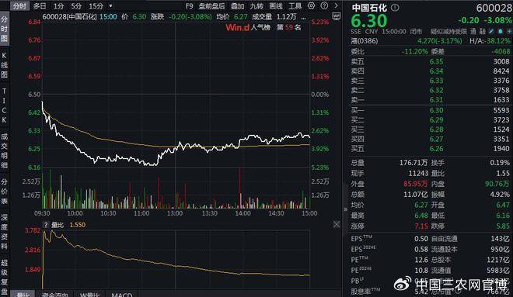Open 超级复盘 in left sidebar
The width and height of the screenshot is (513, 297).
pos(4,277)
